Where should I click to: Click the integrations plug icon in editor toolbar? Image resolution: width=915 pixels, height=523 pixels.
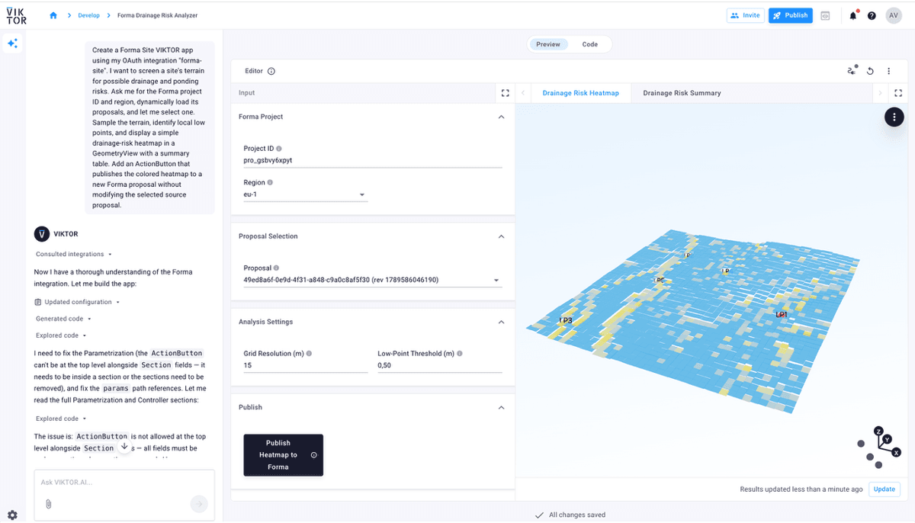[x=852, y=71]
